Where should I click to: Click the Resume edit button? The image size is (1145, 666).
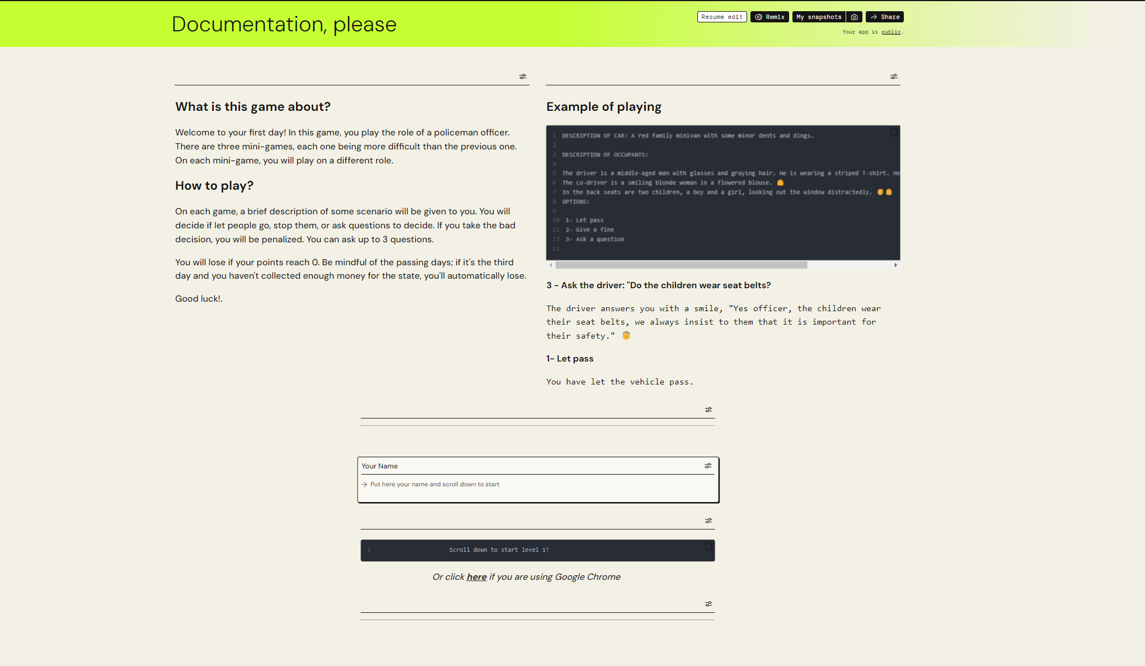722,16
